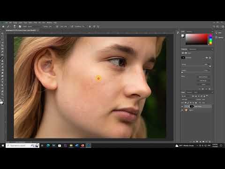
Task: Toggle airbrush build-up in options bar
Action: [x=72, y=27]
